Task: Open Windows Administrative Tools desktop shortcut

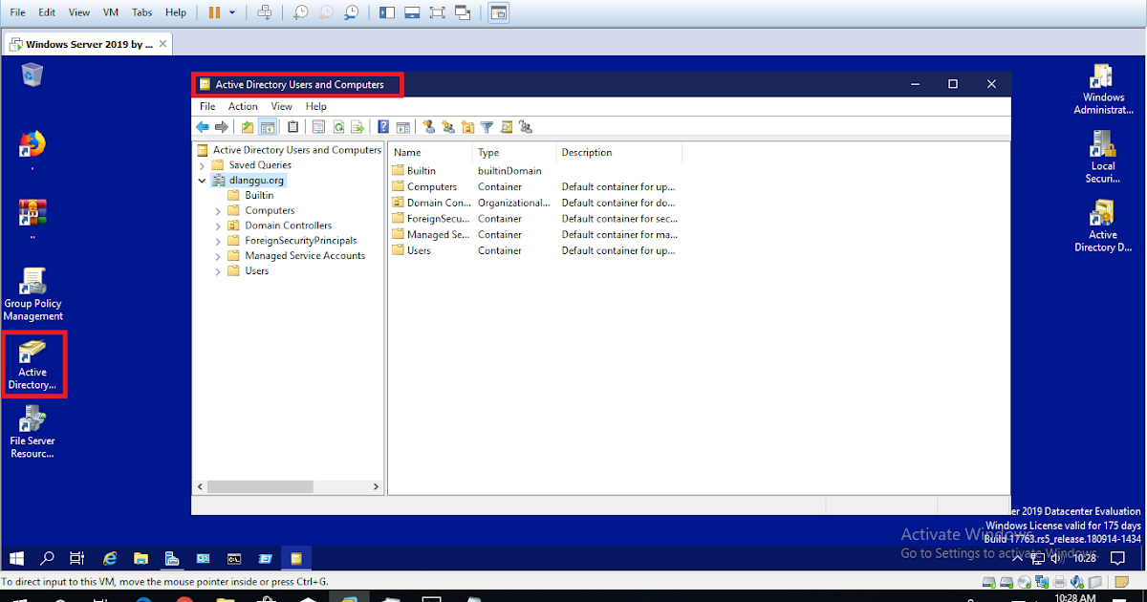Action: point(1103,89)
